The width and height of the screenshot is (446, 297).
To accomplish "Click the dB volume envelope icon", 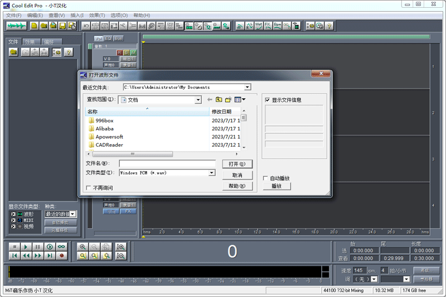I will [x=240, y=26].
